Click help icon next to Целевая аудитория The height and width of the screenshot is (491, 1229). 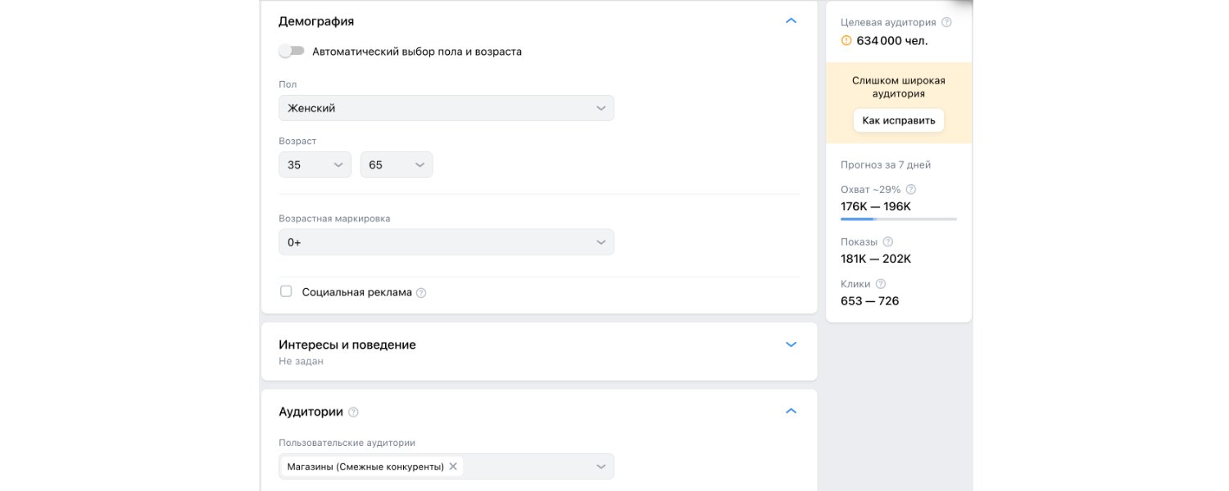pos(946,23)
